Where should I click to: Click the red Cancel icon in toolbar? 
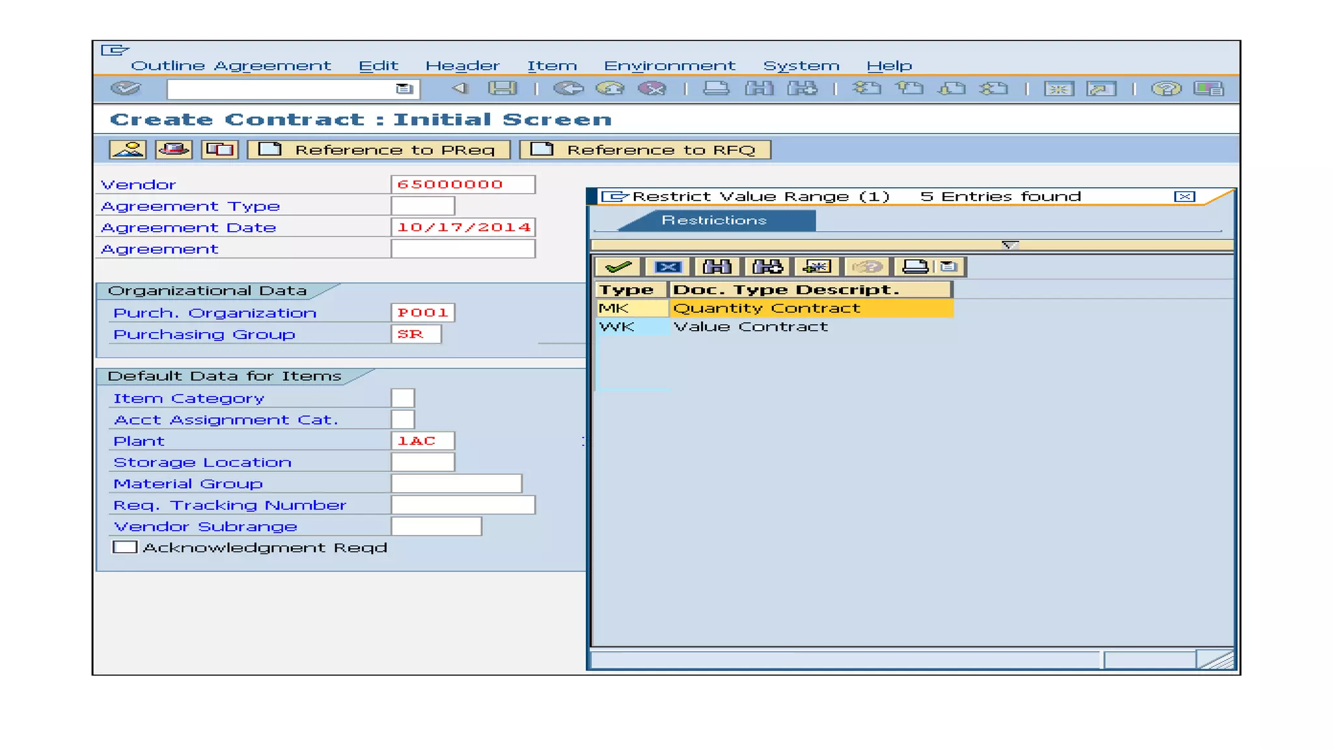[652, 89]
